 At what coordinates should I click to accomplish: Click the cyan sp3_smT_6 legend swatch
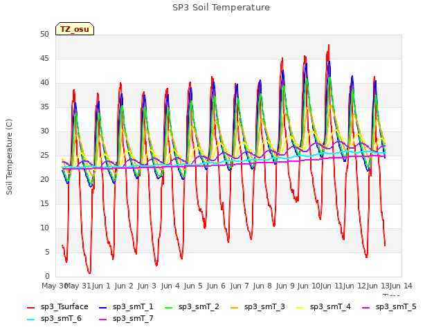30,320
